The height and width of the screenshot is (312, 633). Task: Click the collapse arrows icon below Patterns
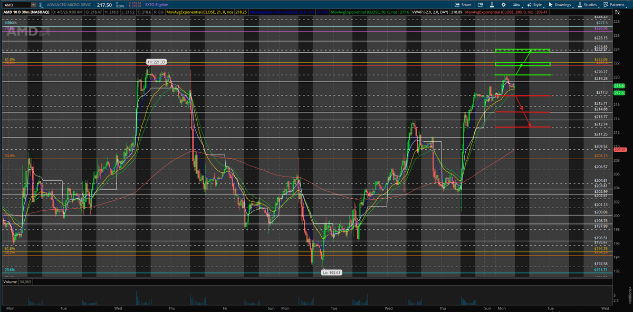point(617,12)
